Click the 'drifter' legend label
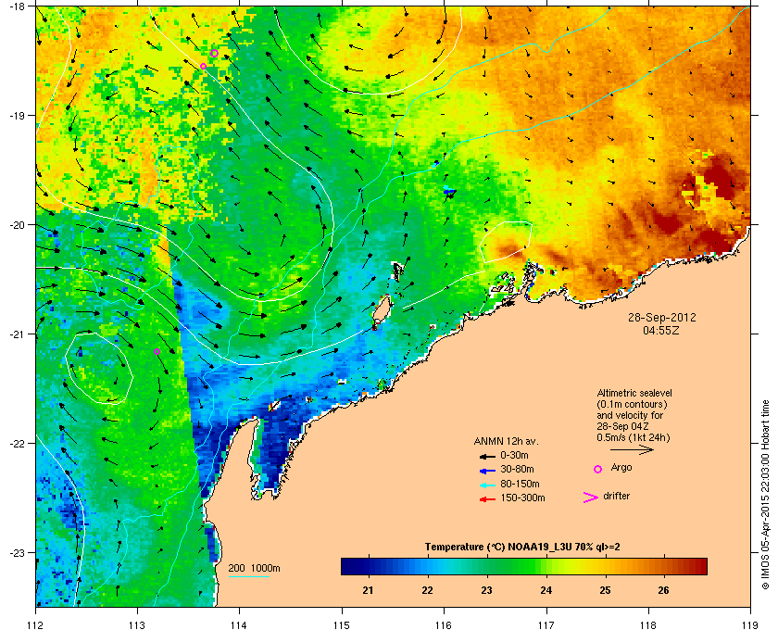Viewport: 778px width, 630px height. point(617,496)
